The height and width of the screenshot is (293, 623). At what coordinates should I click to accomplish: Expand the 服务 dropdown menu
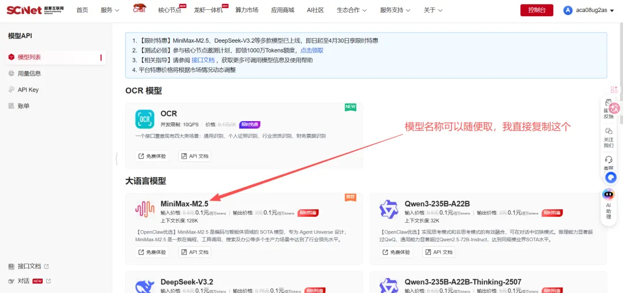(x=110, y=10)
